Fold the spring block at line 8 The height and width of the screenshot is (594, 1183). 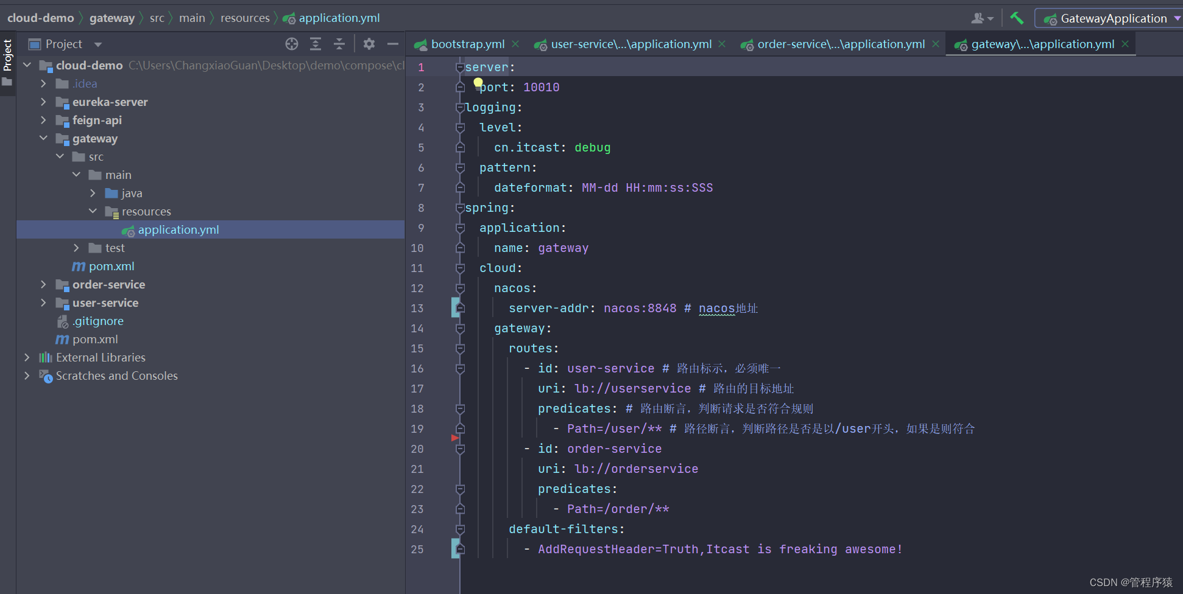pyautogui.click(x=460, y=208)
